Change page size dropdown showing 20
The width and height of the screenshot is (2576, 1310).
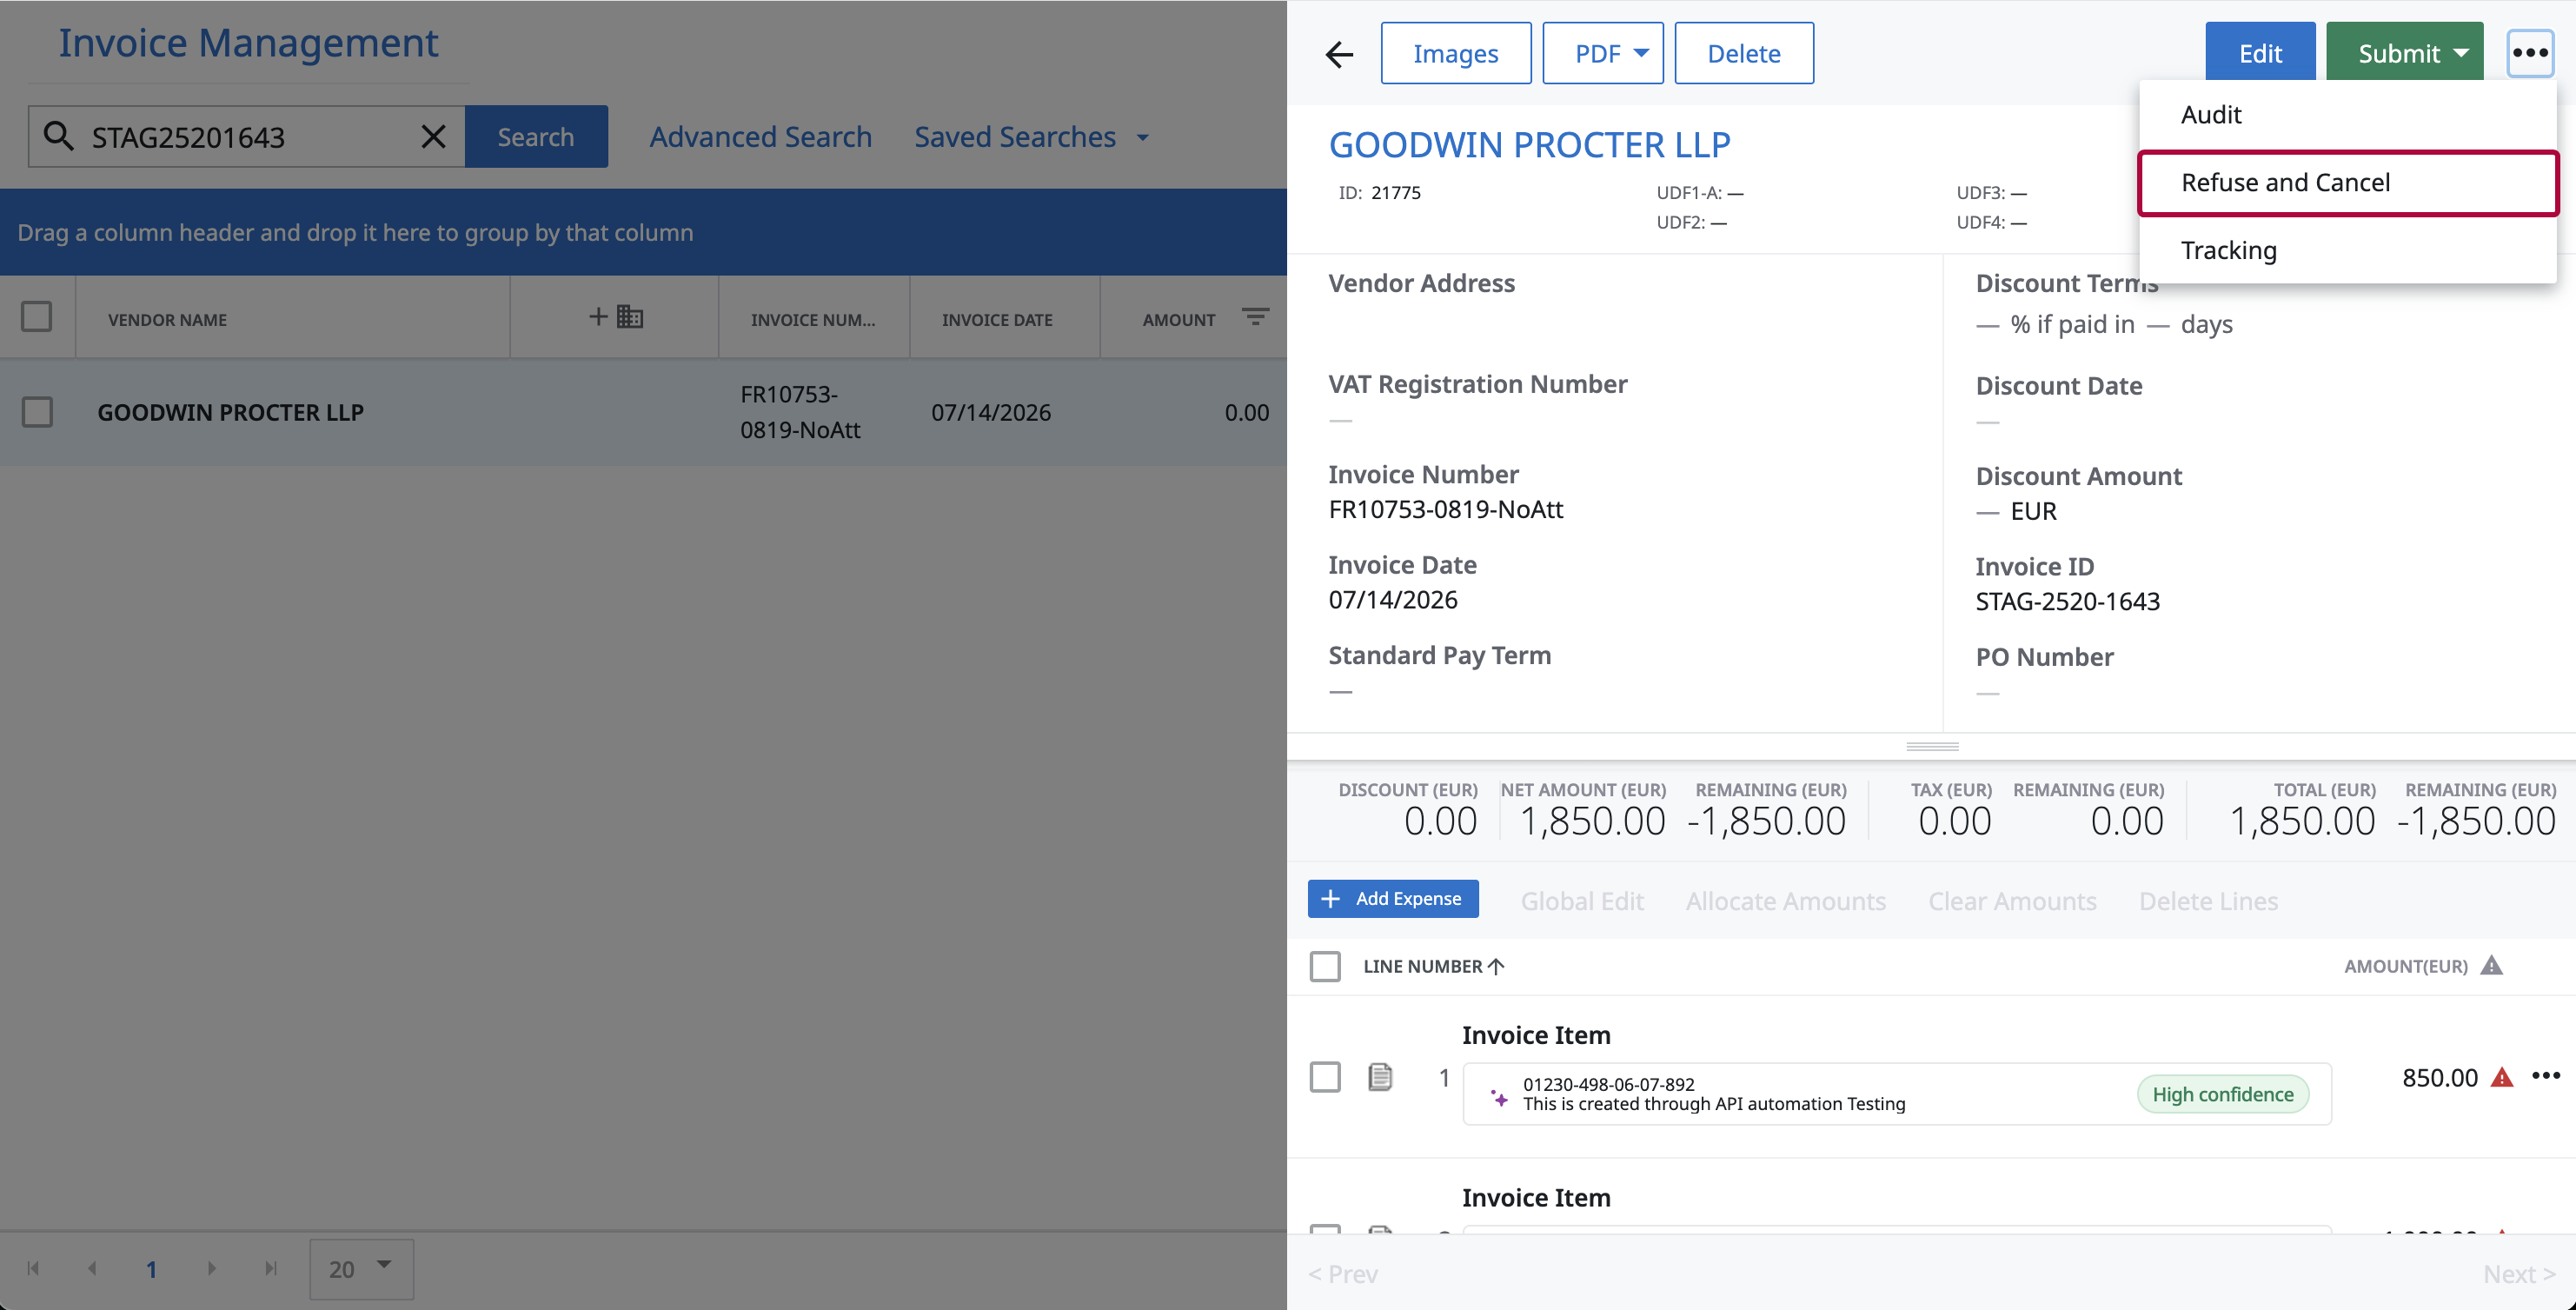point(361,1268)
